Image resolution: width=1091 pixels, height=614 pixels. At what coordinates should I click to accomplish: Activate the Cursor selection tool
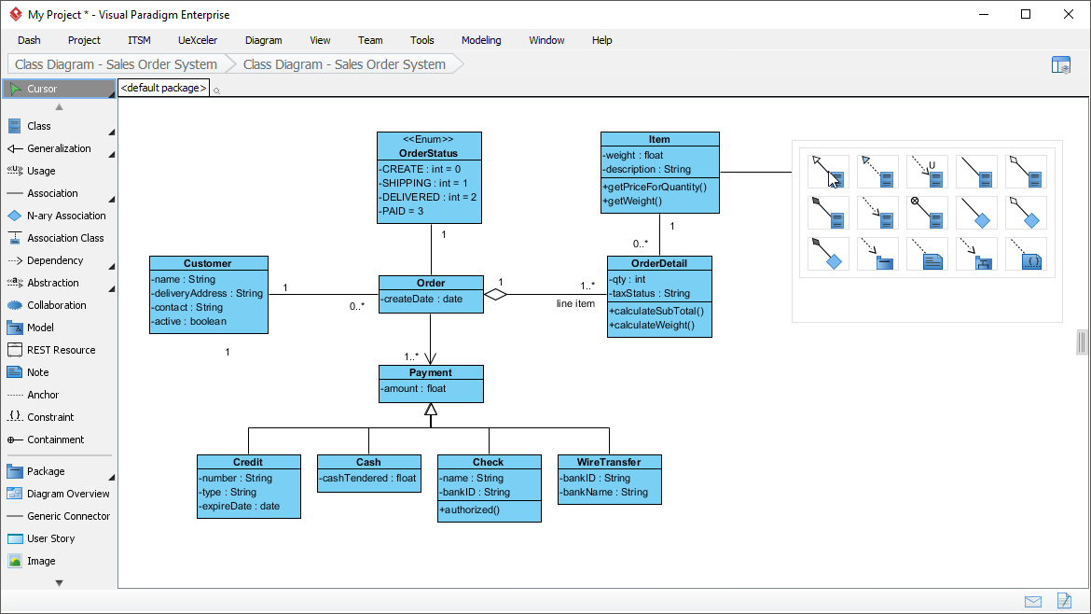coord(59,89)
